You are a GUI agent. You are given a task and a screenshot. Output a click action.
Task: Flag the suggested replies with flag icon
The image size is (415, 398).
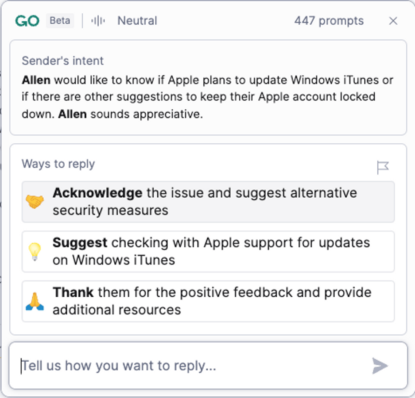coord(383,167)
